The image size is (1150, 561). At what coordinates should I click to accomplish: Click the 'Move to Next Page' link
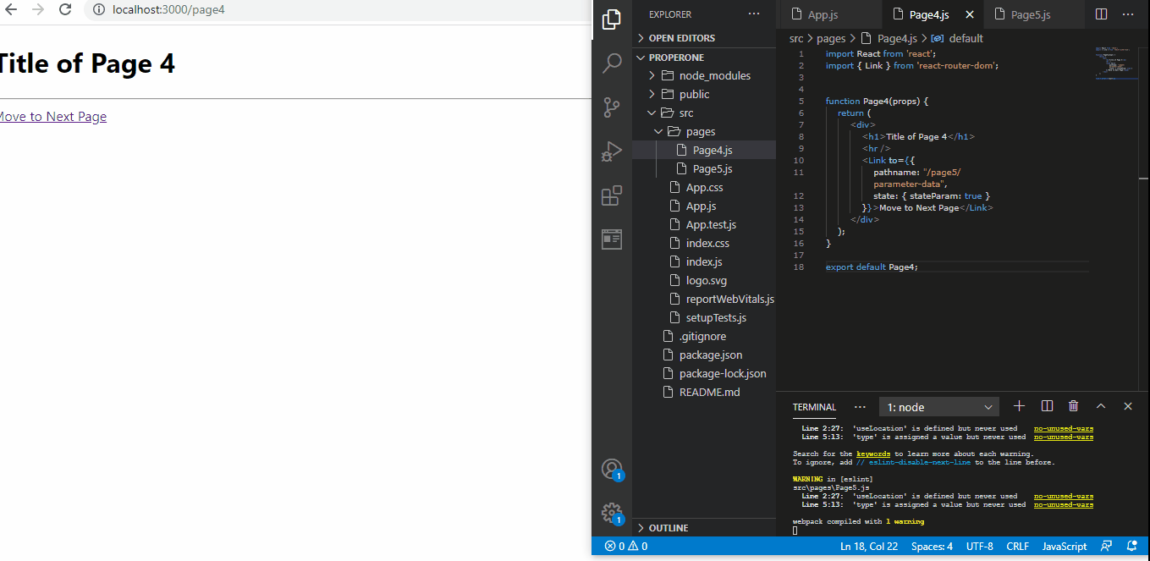(x=52, y=117)
